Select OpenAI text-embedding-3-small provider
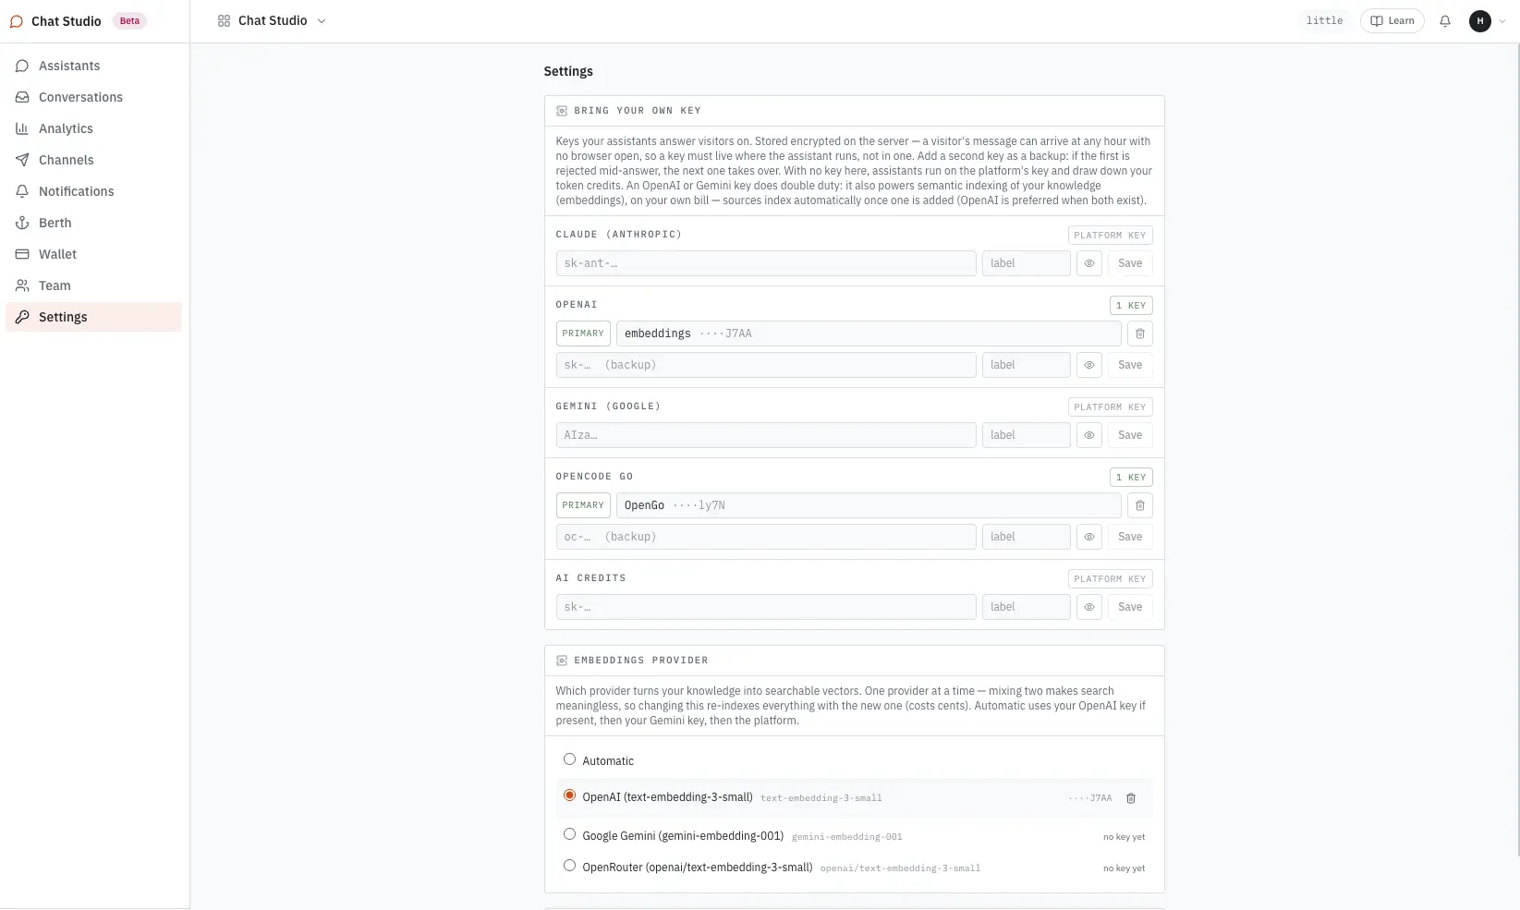Screen dimensions: 1520x910 pyautogui.click(x=569, y=795)
